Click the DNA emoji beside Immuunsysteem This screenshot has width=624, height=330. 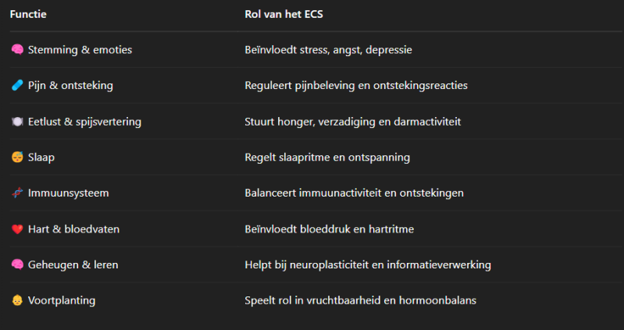17,193
